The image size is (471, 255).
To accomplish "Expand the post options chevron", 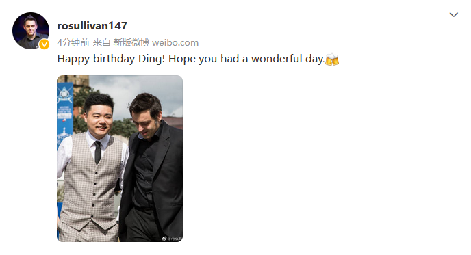I will [454, 15].
